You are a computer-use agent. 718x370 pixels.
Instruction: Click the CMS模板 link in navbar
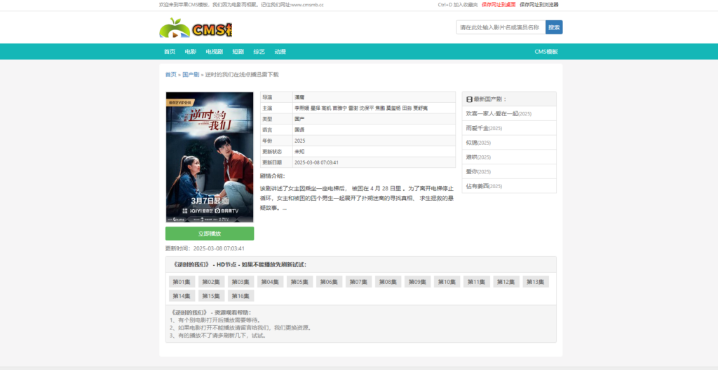pos(546,52)
